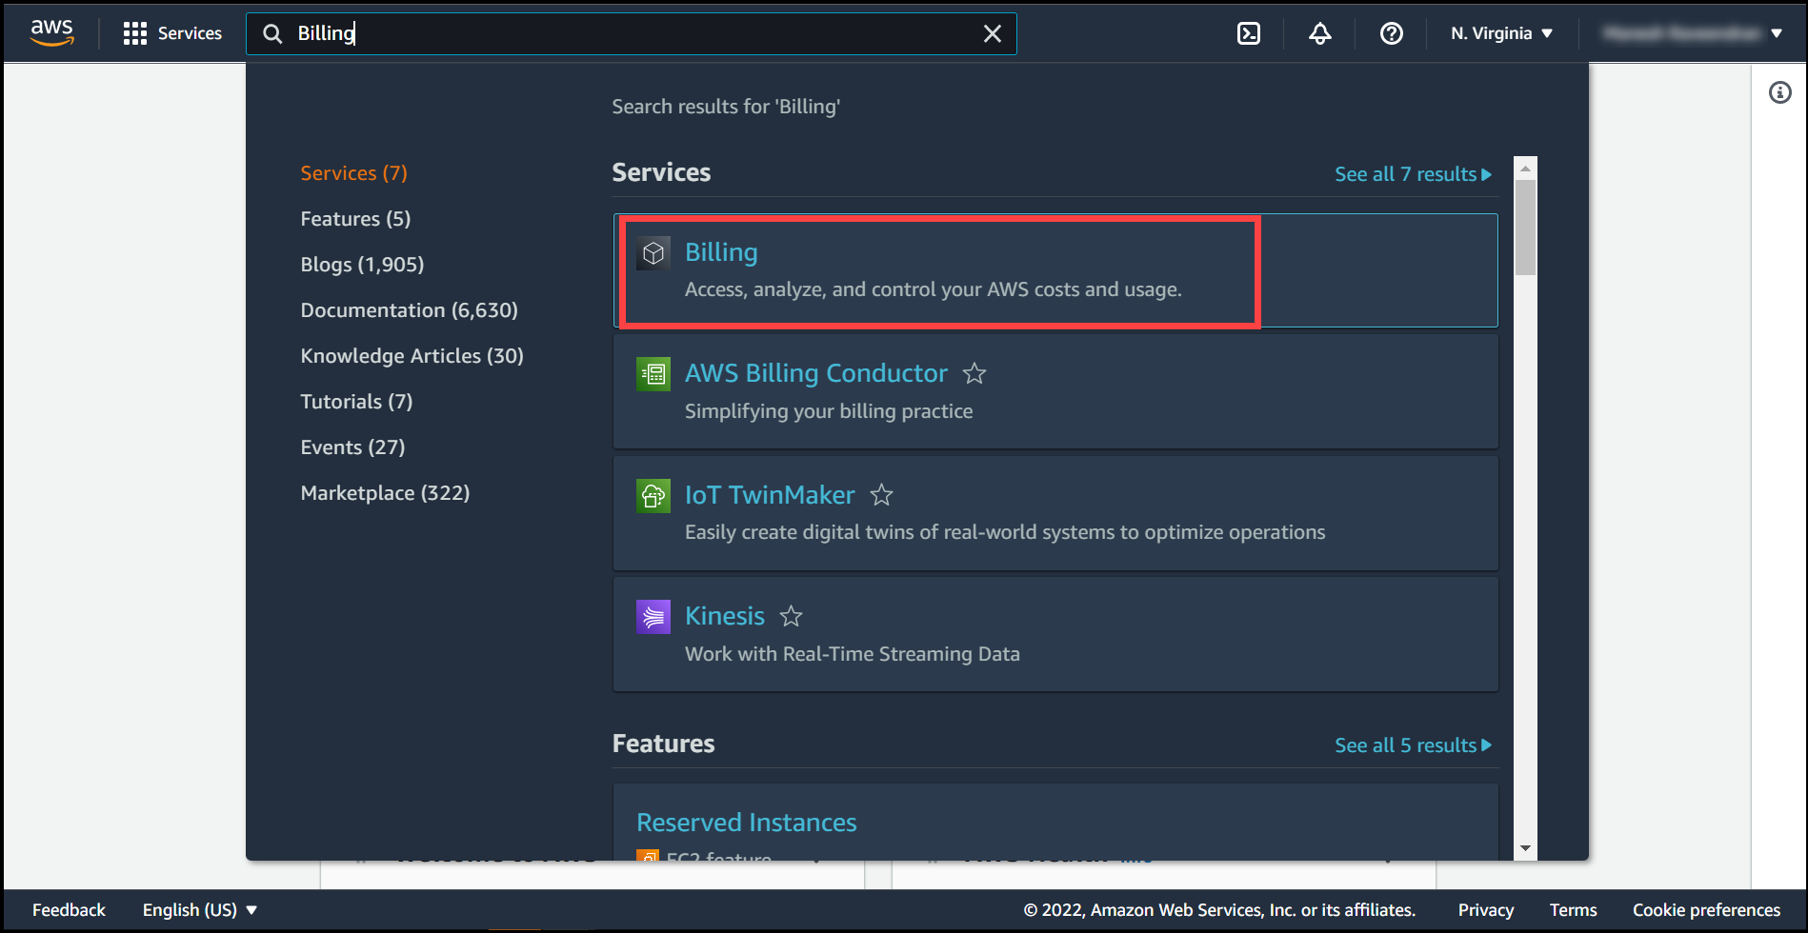Click the results scrollbar up arrow
1808x933 pixels.
coord(1526,169)
